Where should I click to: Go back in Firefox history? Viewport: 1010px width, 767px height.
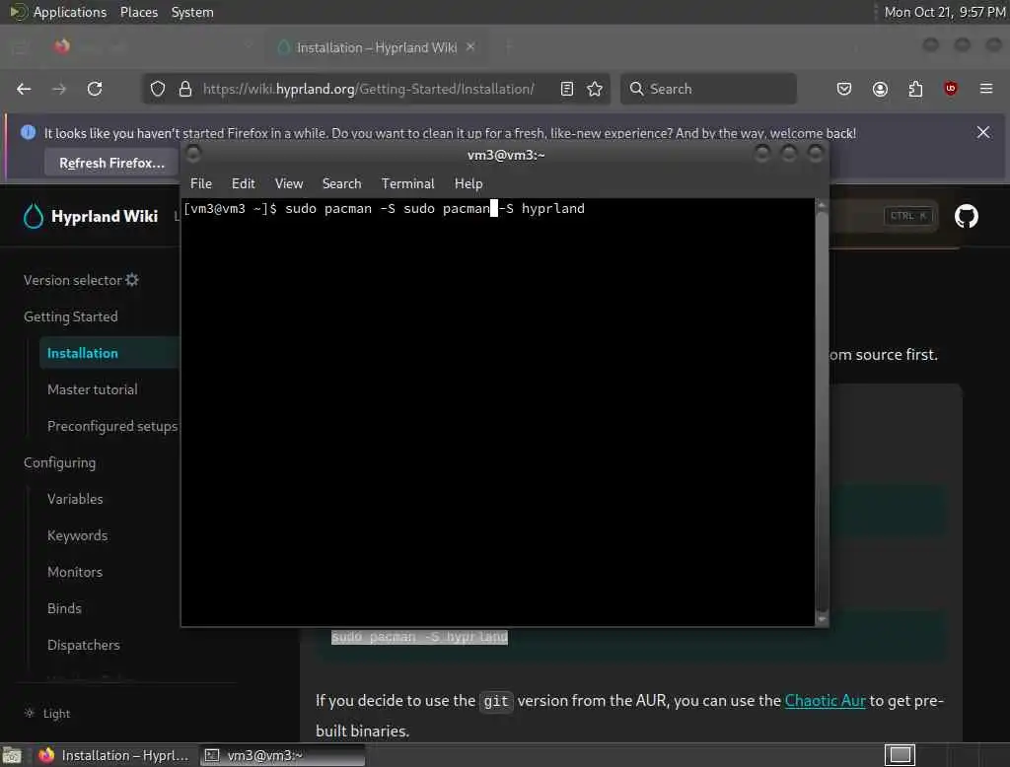point(24,89)
